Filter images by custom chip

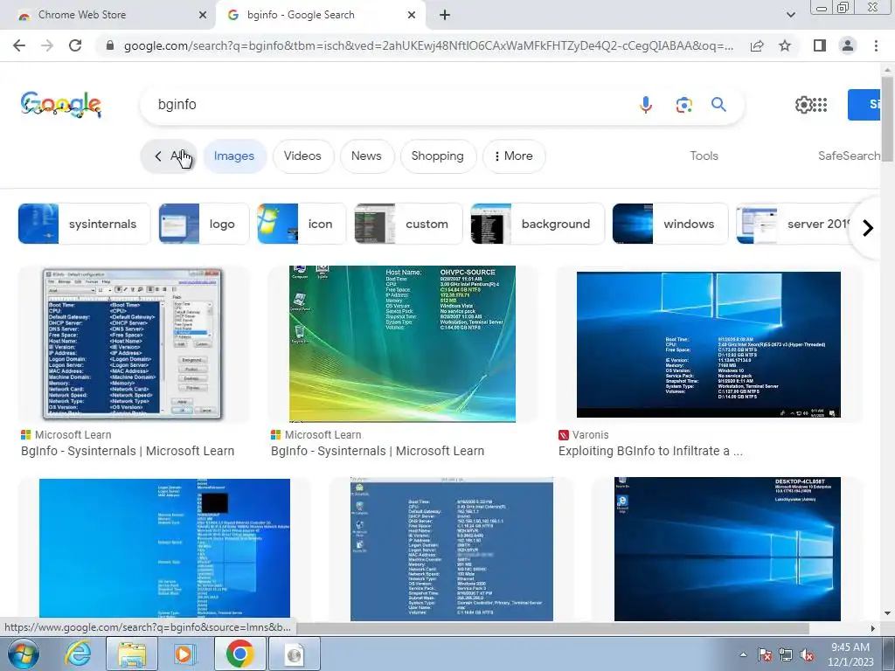click(409, 224)
